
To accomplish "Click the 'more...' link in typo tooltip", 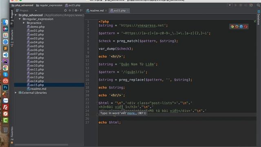I will tap(132, 113).
